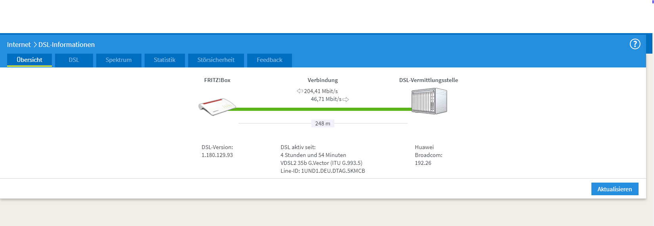Open the Spektrum tab
654x226 pixels.
pyautogui.click(x=119, y=60)
